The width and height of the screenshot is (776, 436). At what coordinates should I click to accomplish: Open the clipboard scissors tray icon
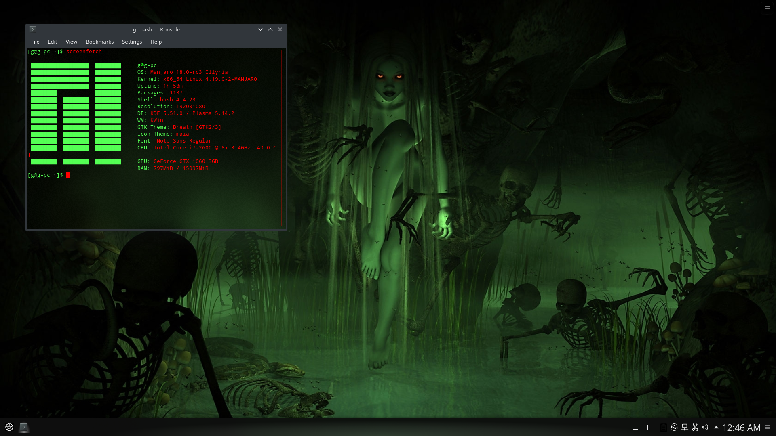coord(695,427)
